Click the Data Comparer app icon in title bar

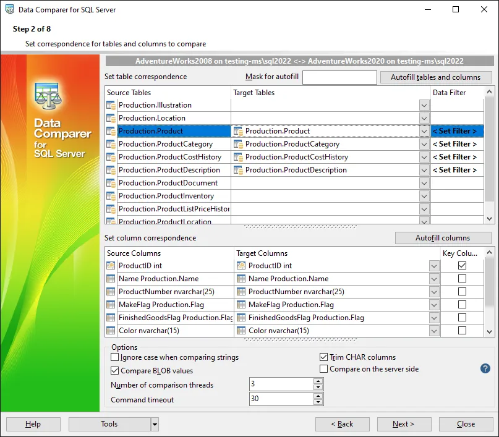[11, 10]
